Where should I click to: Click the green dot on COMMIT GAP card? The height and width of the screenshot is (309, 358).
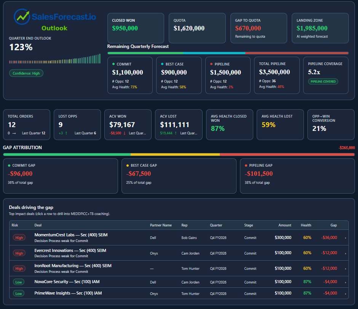(x=9, y=165)
